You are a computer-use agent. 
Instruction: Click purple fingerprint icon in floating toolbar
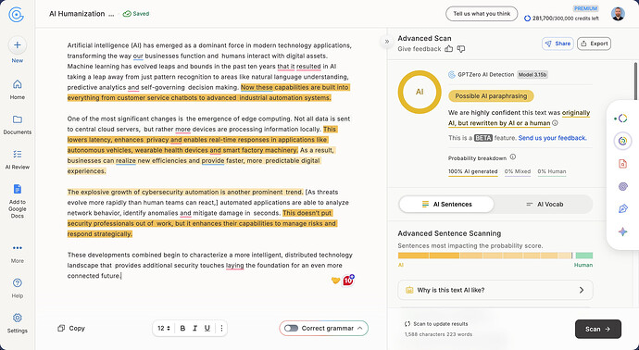pos(622,187)
